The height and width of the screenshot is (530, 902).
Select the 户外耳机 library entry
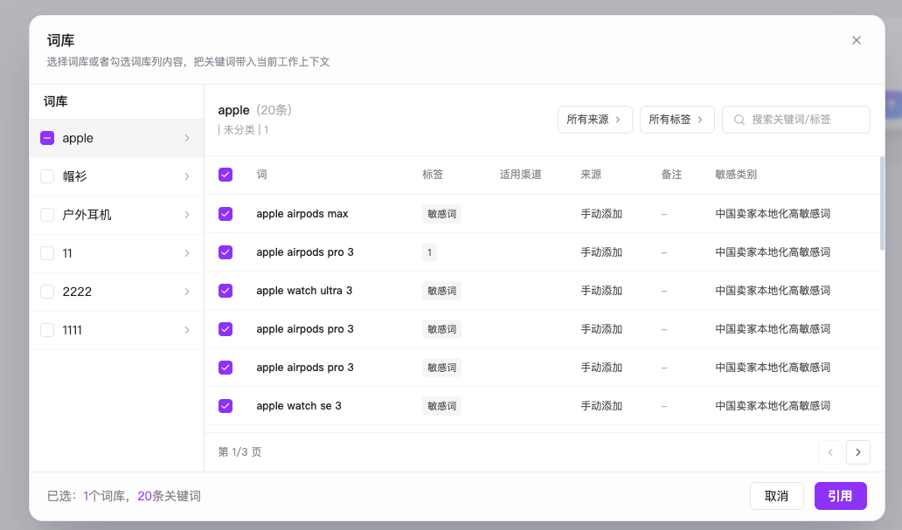[117, 215]
